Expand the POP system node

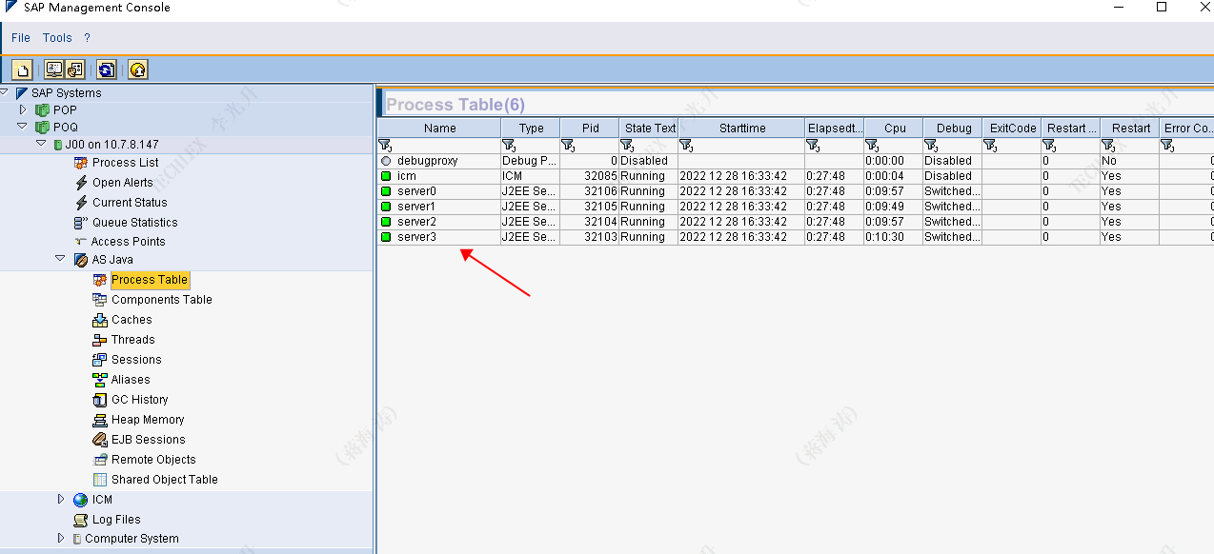tap(23, 110)
